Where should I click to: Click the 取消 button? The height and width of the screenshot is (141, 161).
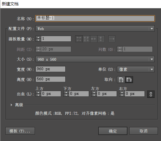(x=144, y=131)
